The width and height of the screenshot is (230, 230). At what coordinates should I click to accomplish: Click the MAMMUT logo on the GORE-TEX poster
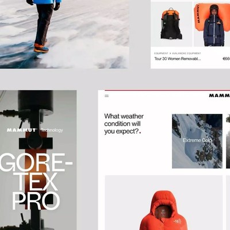coord(22,130)
